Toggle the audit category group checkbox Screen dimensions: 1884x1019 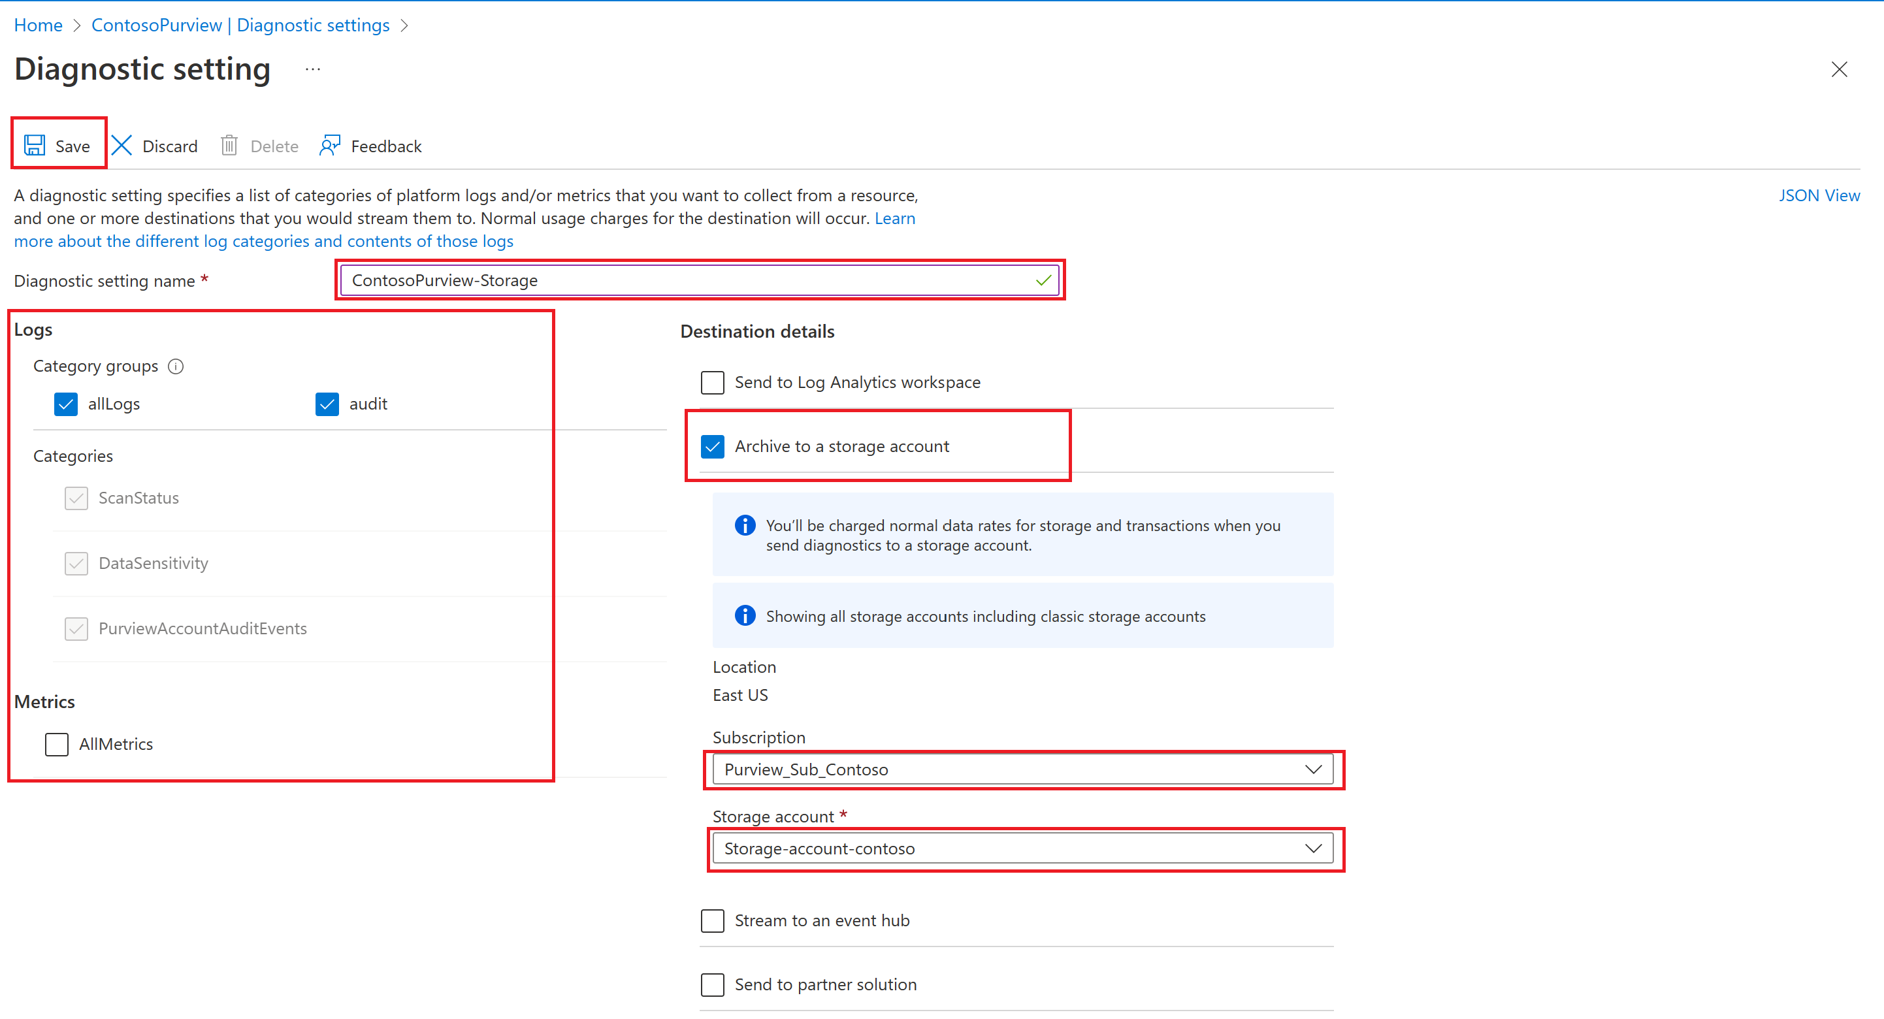click(327, 404)
